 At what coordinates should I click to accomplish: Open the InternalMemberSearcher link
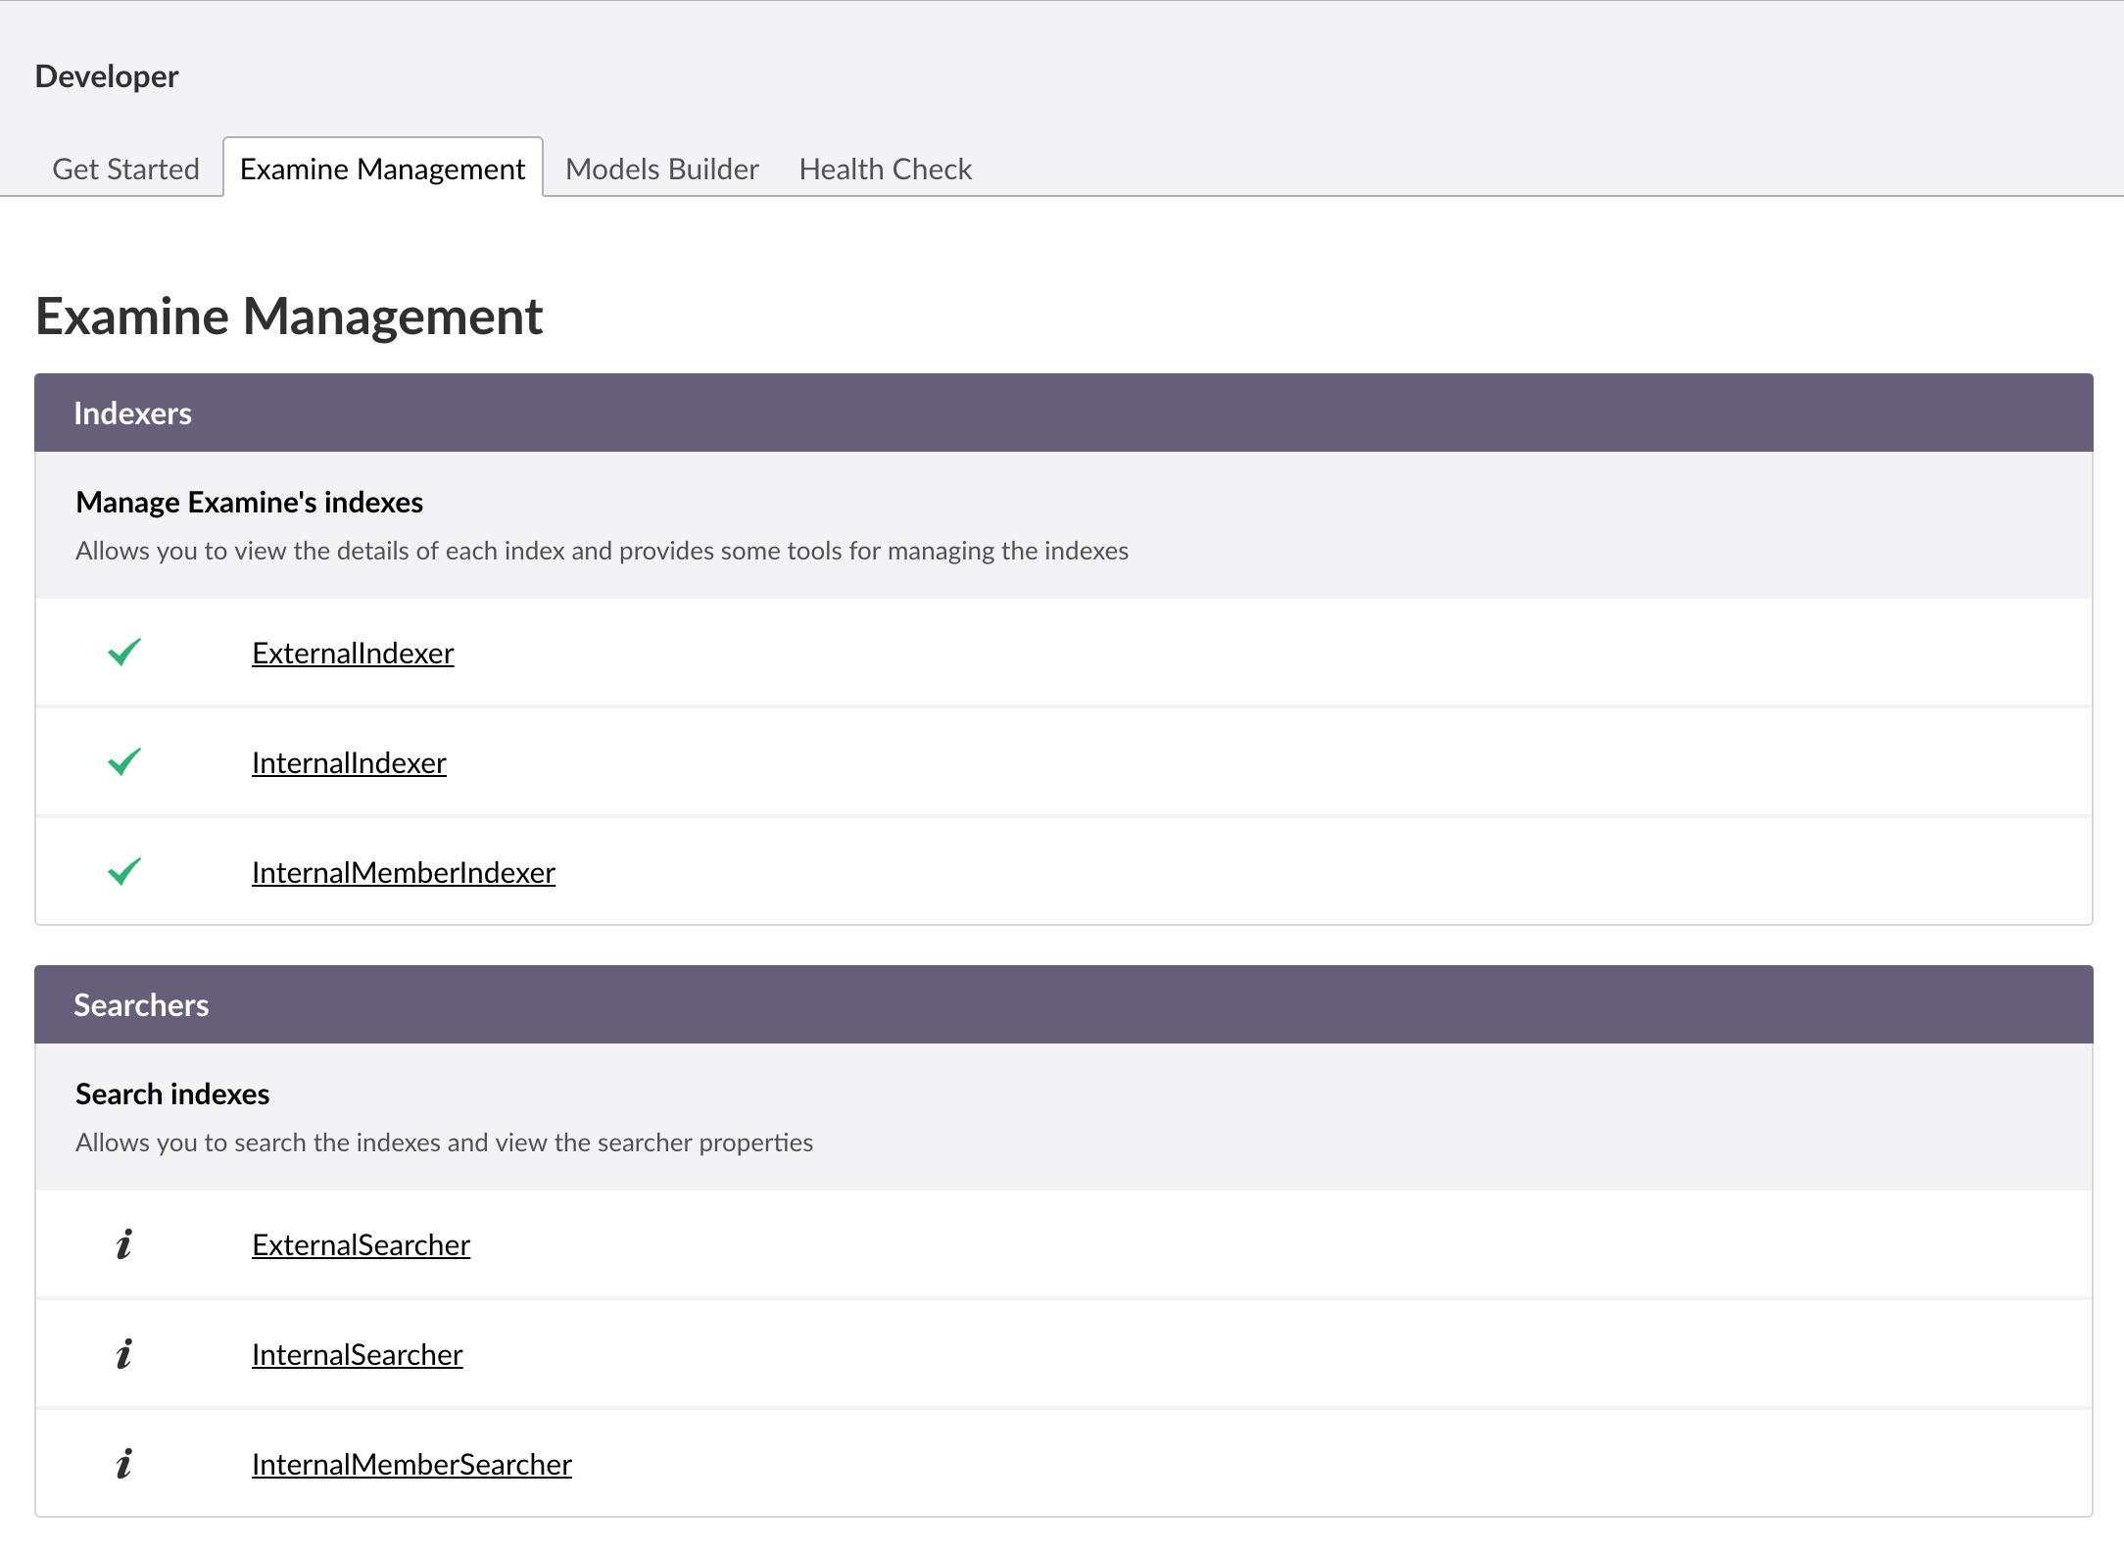pos(411,1464)
